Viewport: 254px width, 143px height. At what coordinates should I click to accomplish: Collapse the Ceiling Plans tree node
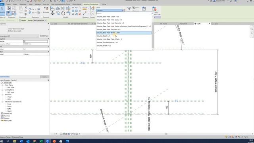pyautogui.click(x=2, y=90)
